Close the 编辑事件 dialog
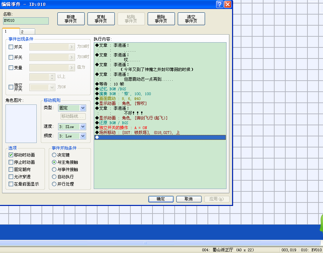 [x=228, y=4]
